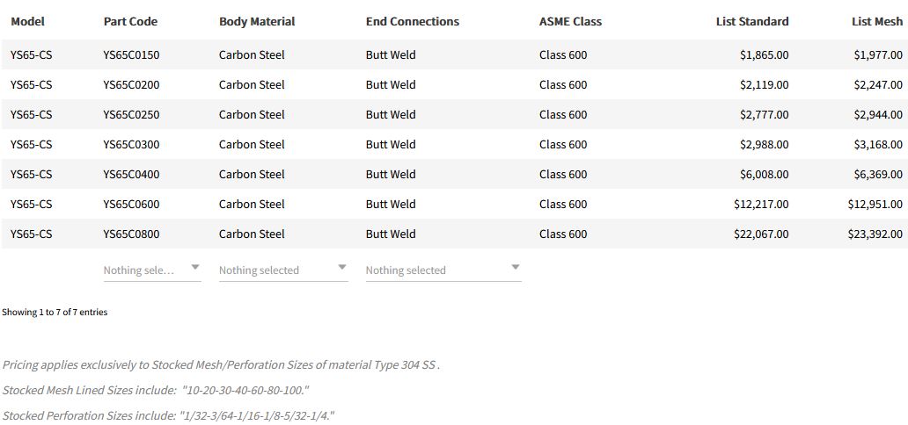The height and width of the screenshot is (425, 908).
Task: Sort by the Part Code column header
Action: click(x=130, y=21)
